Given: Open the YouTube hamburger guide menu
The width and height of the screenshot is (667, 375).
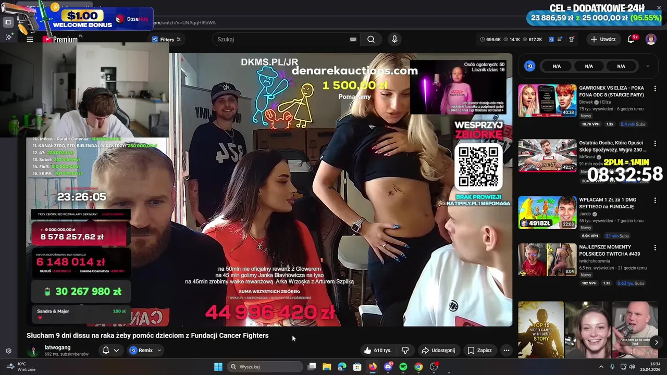Looking at the screenshot, I should coord(30,39).
